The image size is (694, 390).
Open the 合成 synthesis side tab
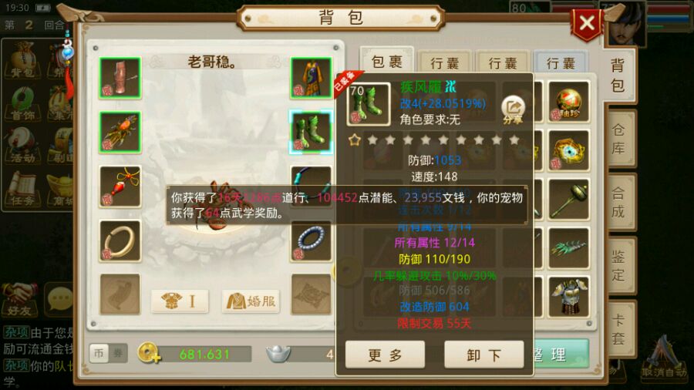(x=619, y=202)
